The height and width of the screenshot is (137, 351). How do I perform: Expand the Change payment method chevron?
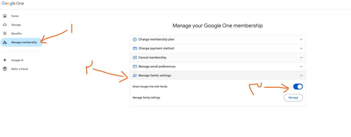pos(301,48)
